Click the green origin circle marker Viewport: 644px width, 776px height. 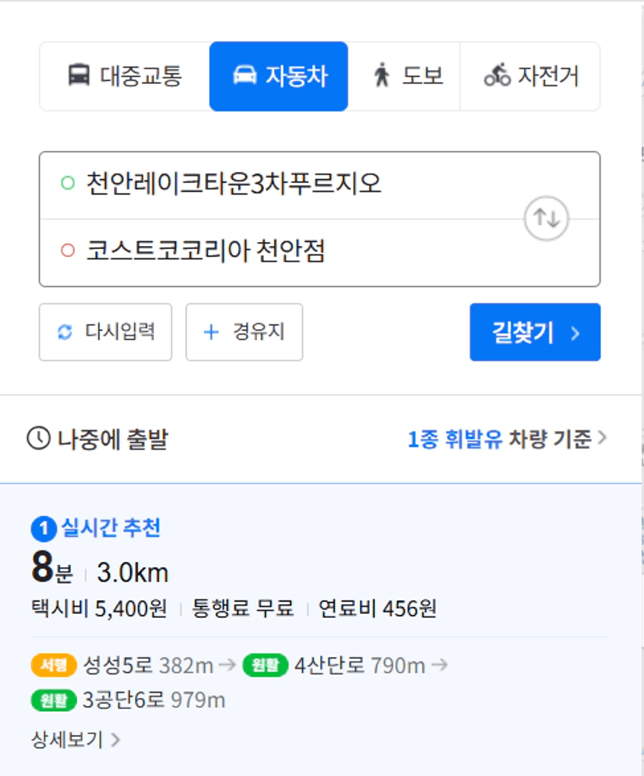(x=68, y=183)
